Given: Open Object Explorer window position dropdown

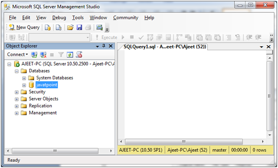Looking at the screenshot, I should pos(97,46).
